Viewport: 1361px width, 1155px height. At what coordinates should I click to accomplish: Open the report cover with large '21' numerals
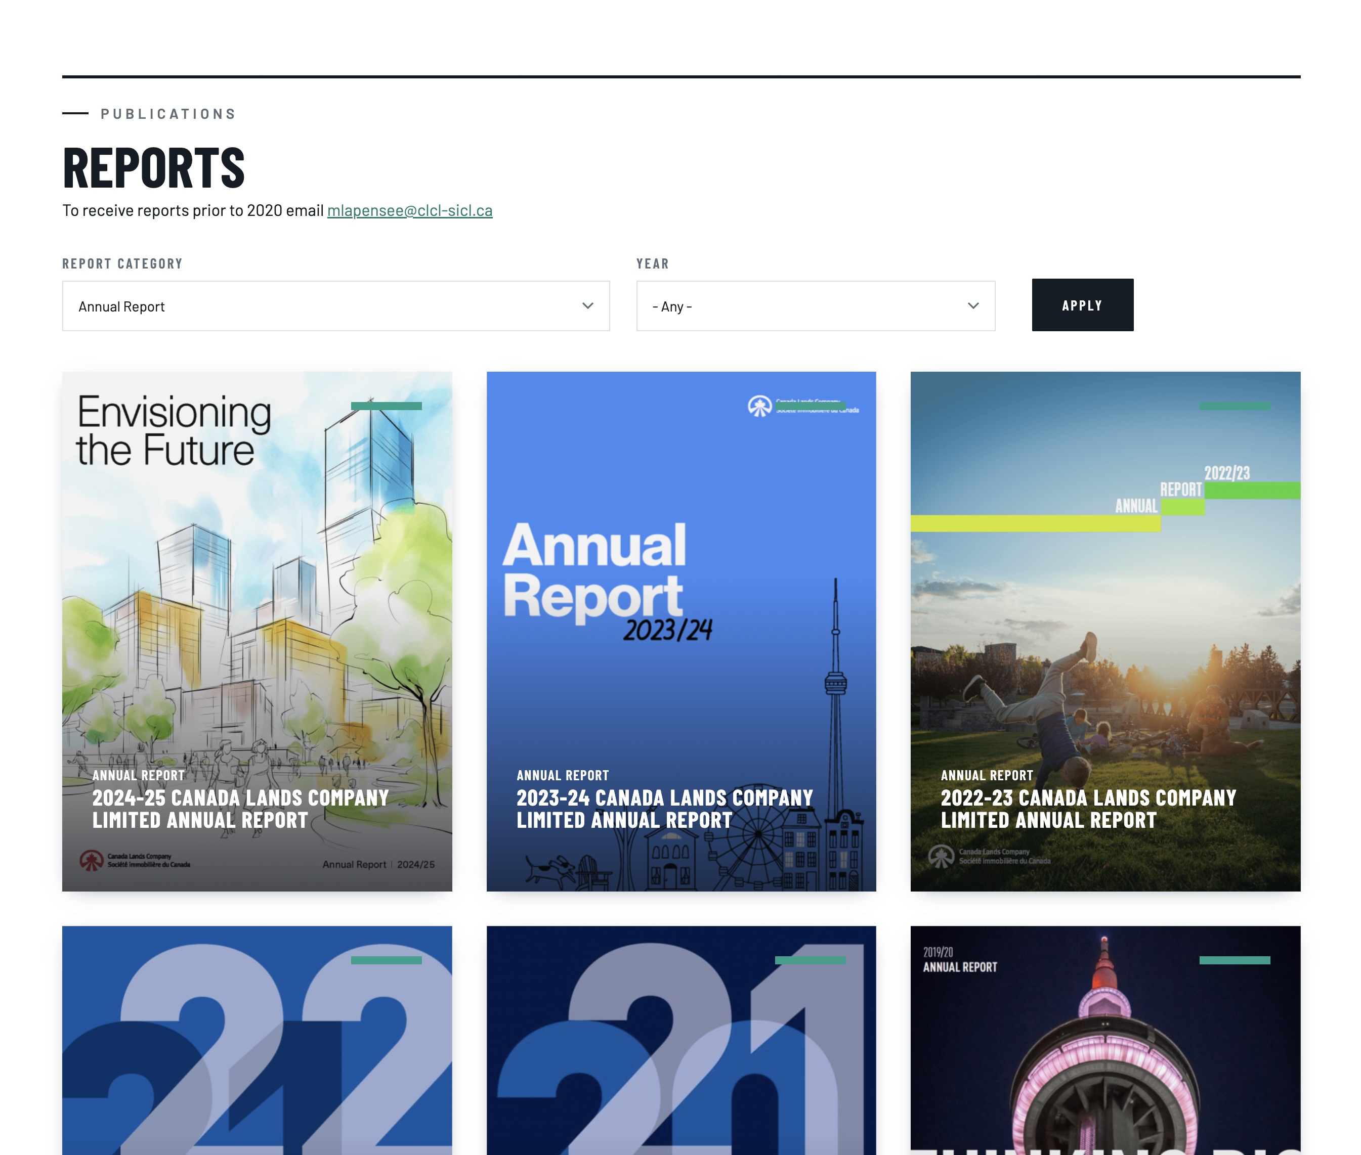click(x=681, y=1040)
